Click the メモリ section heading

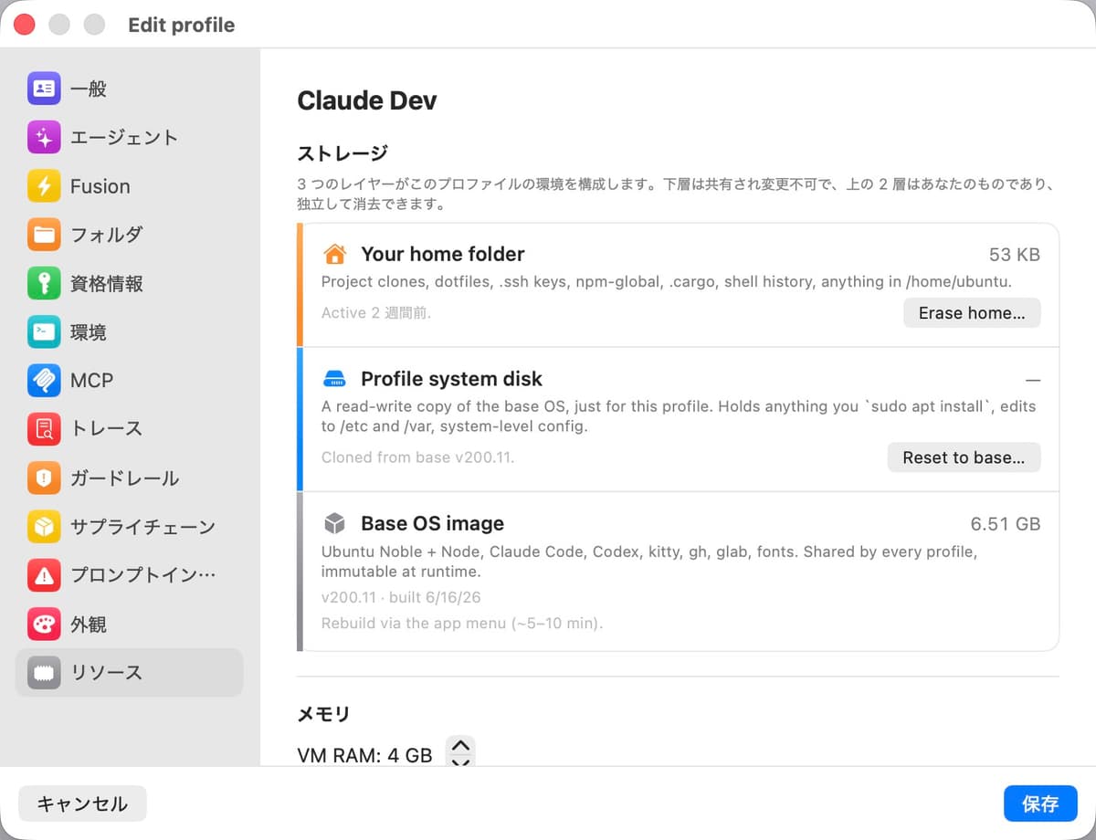pyautogui.click(x=323, y=714)
